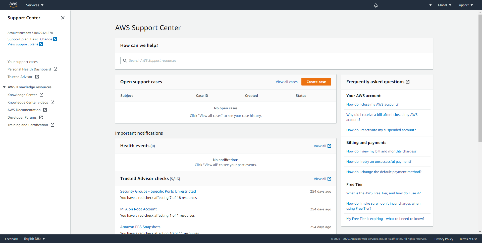
Task: Click the Create case button
Action: [x=316, y=82]
